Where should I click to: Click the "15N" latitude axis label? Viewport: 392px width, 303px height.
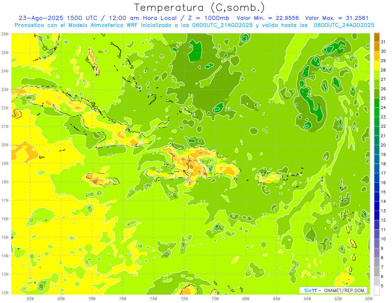point(5,237)
